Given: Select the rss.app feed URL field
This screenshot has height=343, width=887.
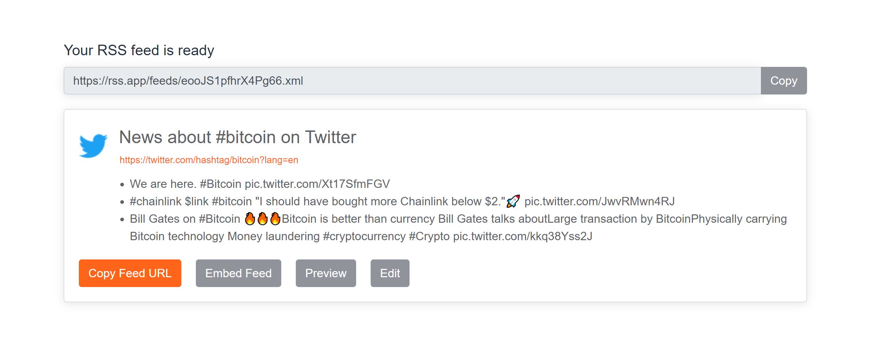Looking at the screenshot, I should [412, 81].
